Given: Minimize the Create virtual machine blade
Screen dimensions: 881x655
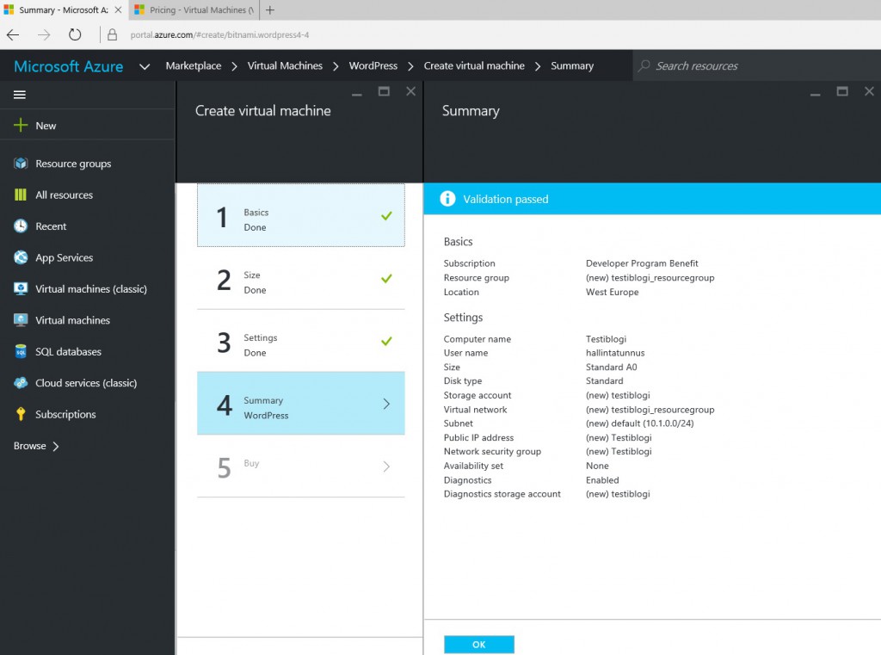Looking at the screenshot, I should tap(357, 95).
